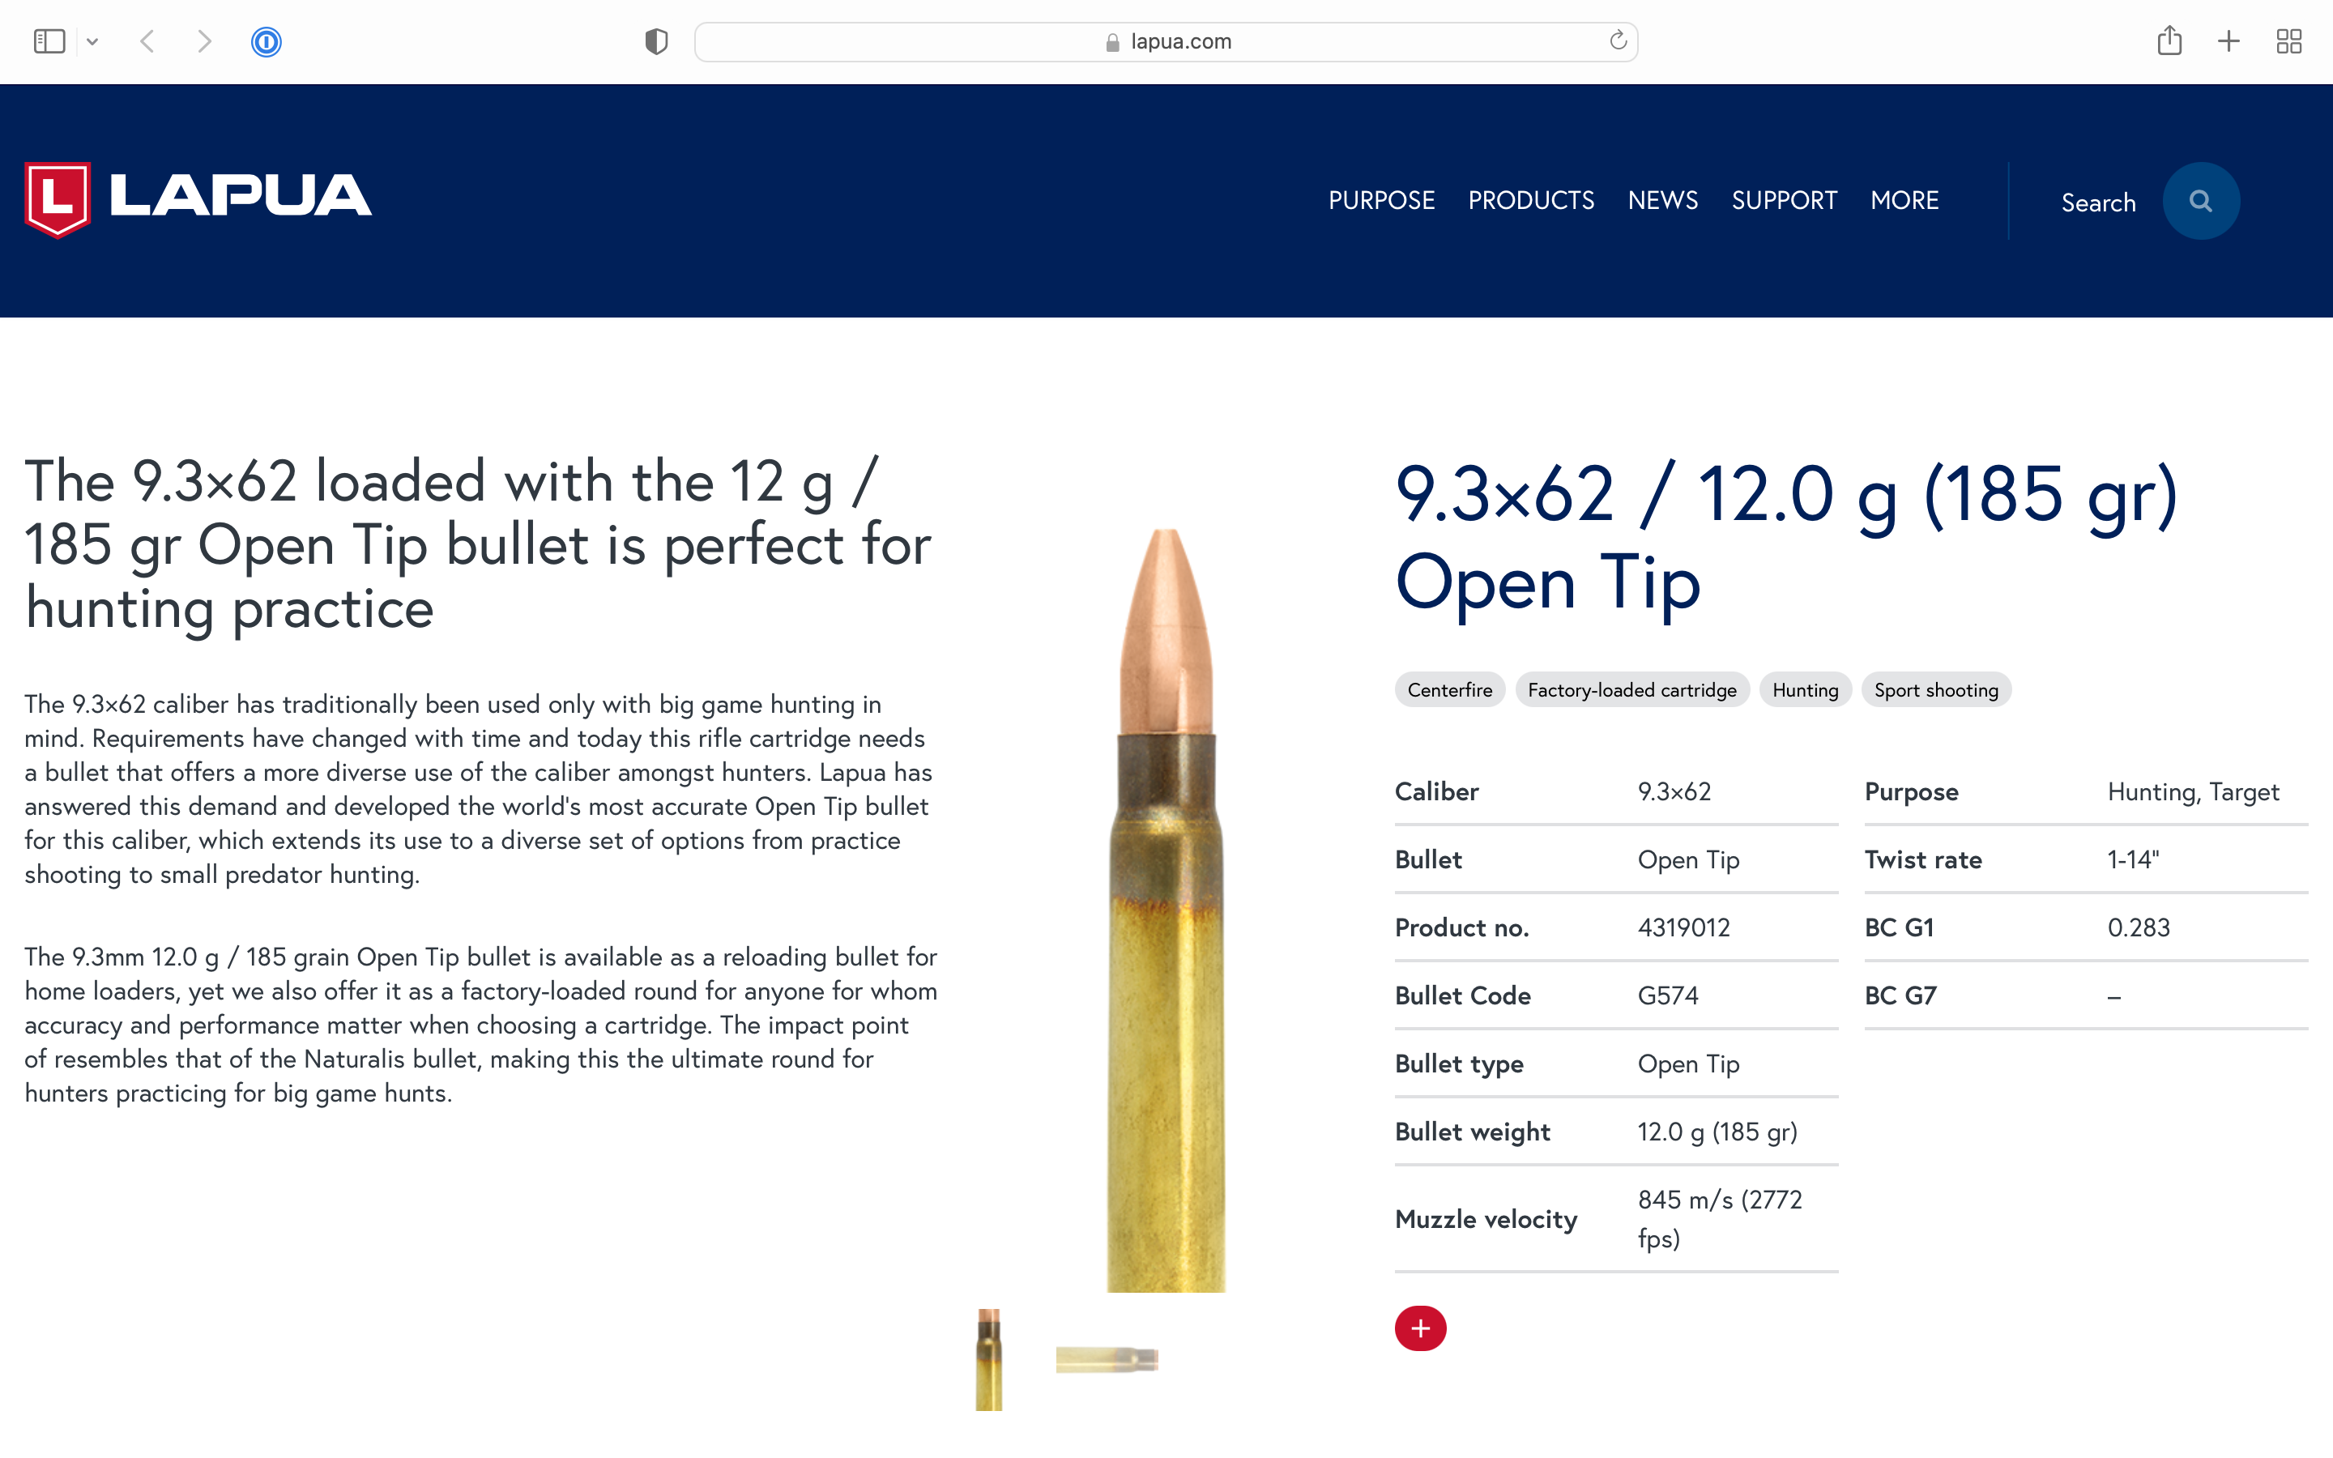The width and height of the screenshot is (2333, 1458).
Task: Click the hunting practice headline text
Action: pos(478,545)
